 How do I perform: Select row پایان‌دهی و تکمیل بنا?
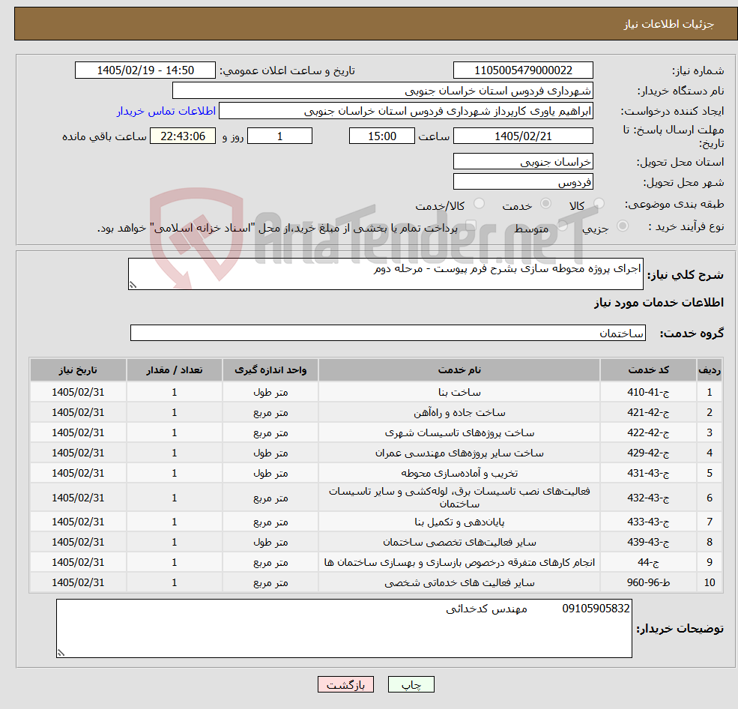[x=375, y=522]
